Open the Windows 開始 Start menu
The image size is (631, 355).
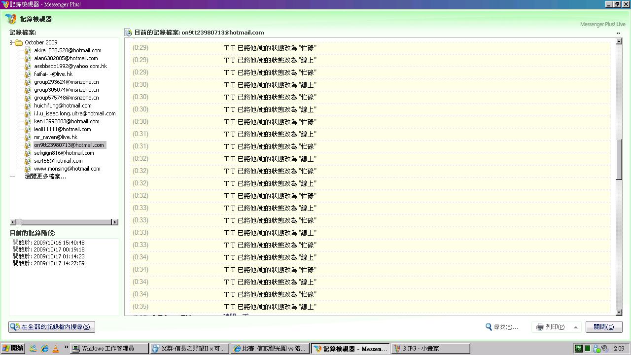[x=13, y=349]
